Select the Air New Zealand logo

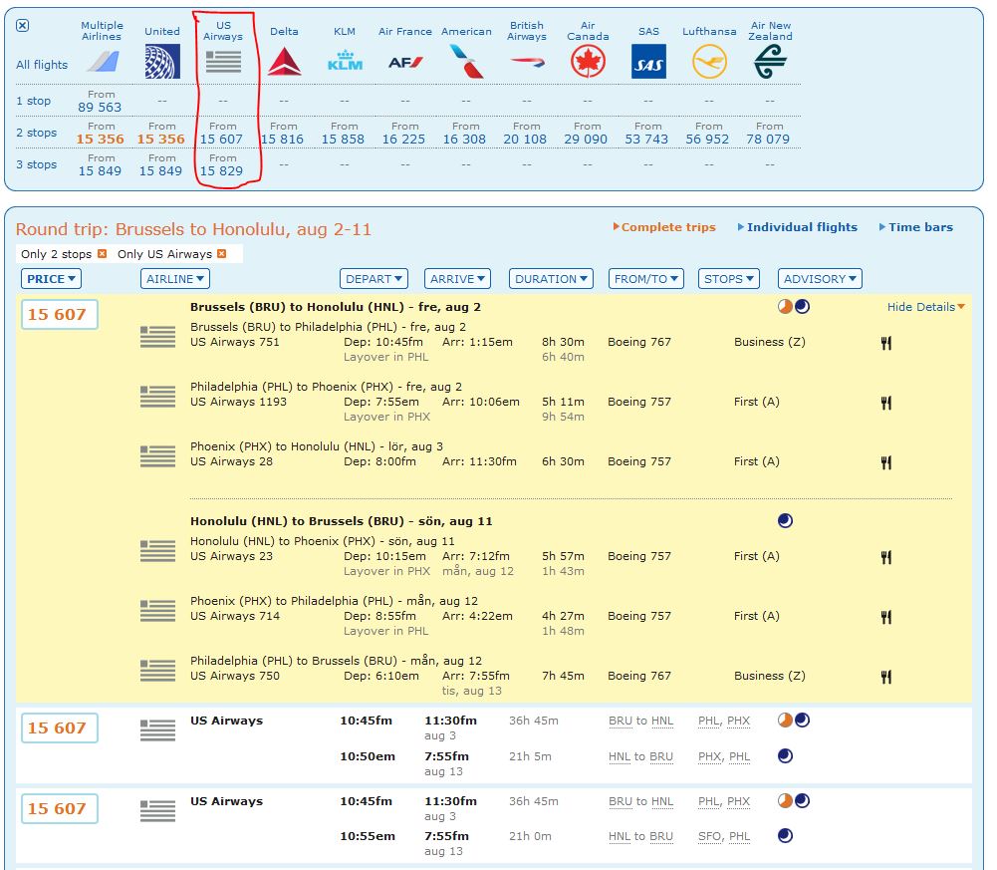[x=770, y=62]
